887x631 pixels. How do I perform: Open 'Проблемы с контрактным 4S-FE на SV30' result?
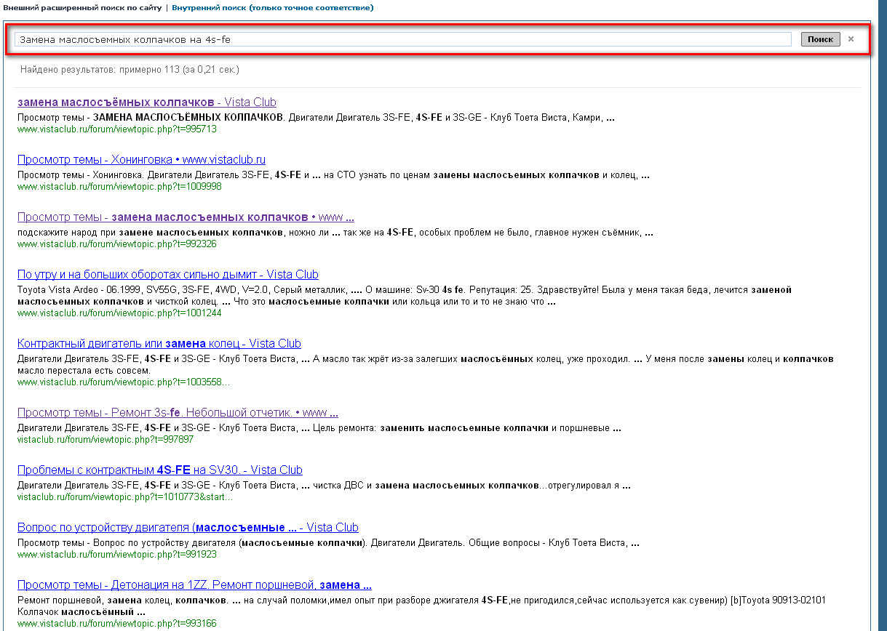point(159,470)
